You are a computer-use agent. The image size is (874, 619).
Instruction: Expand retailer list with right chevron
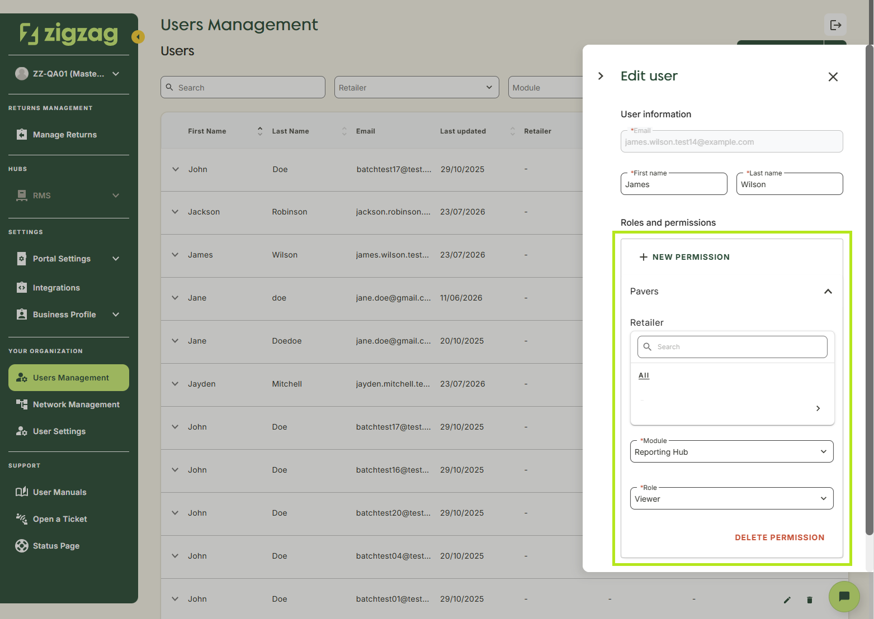pos(818,408)
